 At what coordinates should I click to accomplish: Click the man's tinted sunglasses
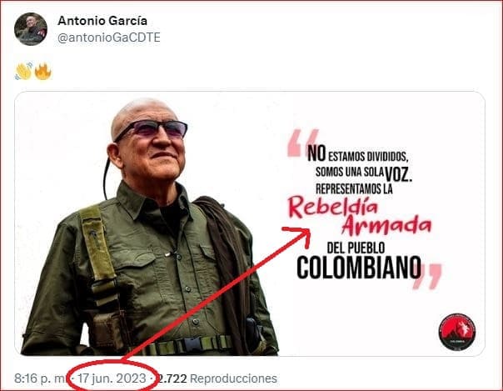point(152,130)
